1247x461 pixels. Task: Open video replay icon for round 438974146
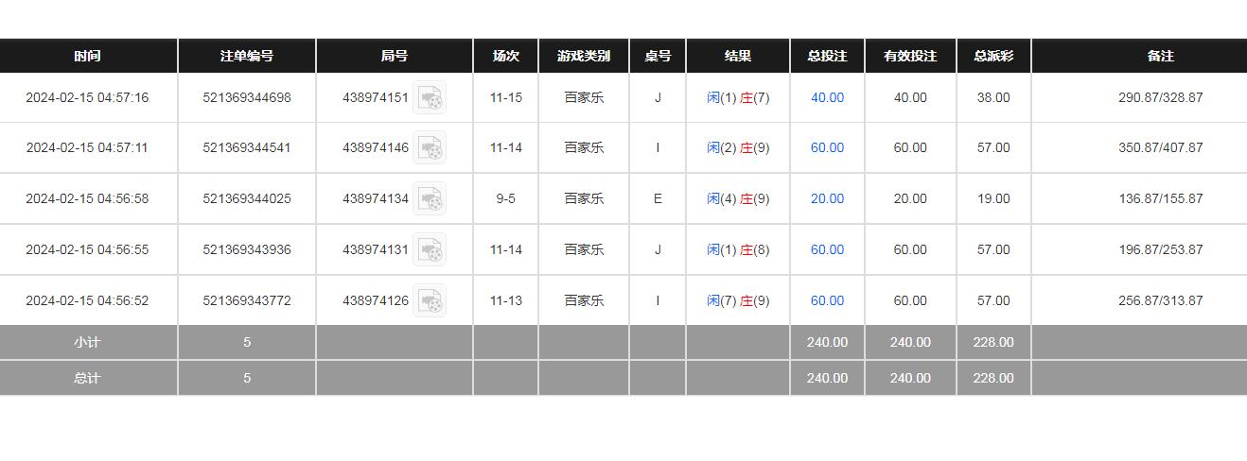430,147
